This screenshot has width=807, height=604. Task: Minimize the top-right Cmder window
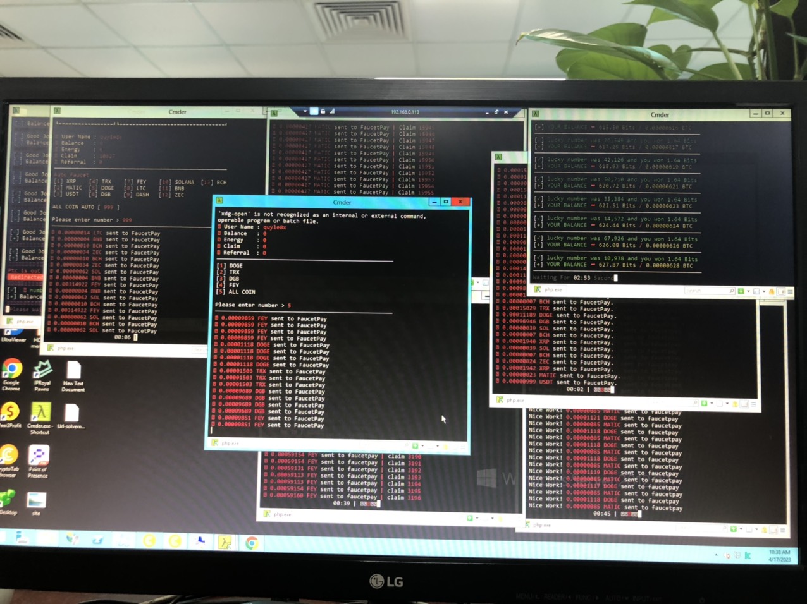[755, 114]
